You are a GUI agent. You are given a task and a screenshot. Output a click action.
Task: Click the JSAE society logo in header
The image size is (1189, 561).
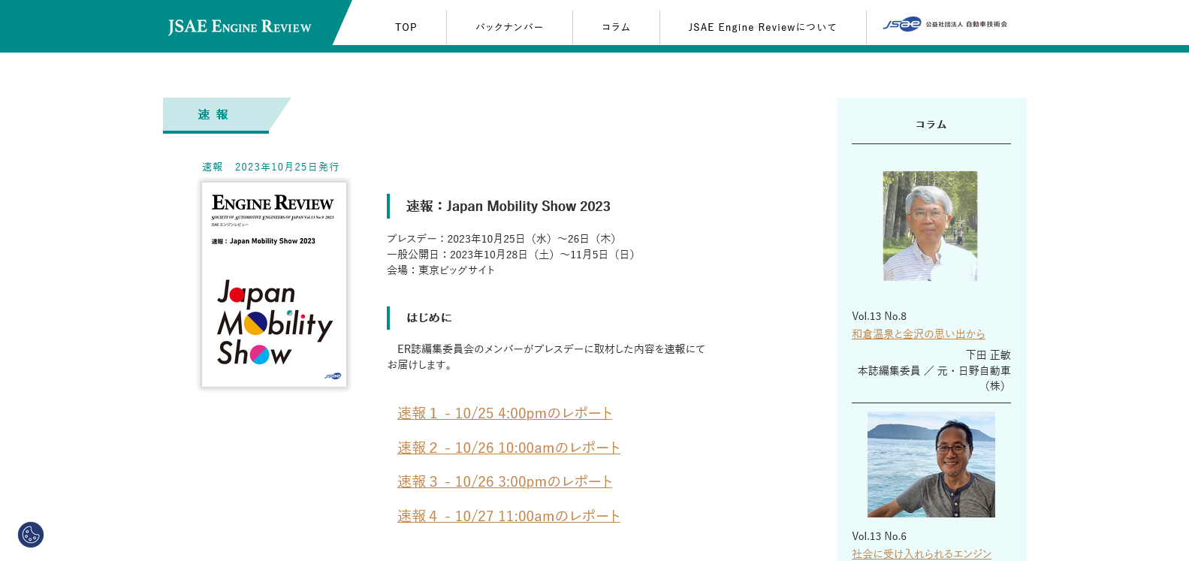pyautogui.click(x=944, y=24)
